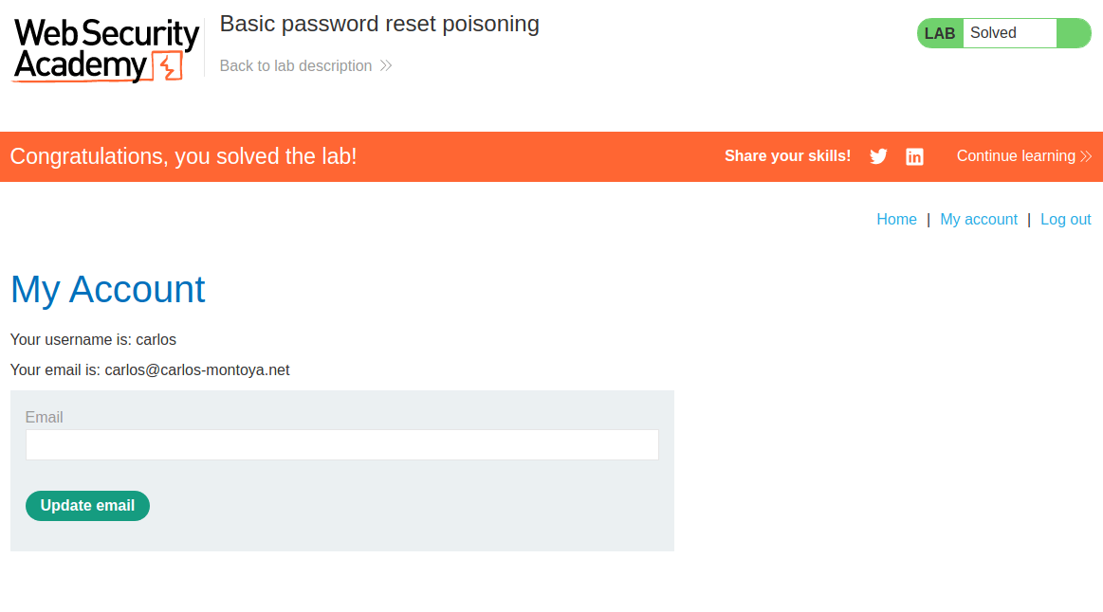Click the lightning bolt in the Academy logo

click(x=169, y=67)
